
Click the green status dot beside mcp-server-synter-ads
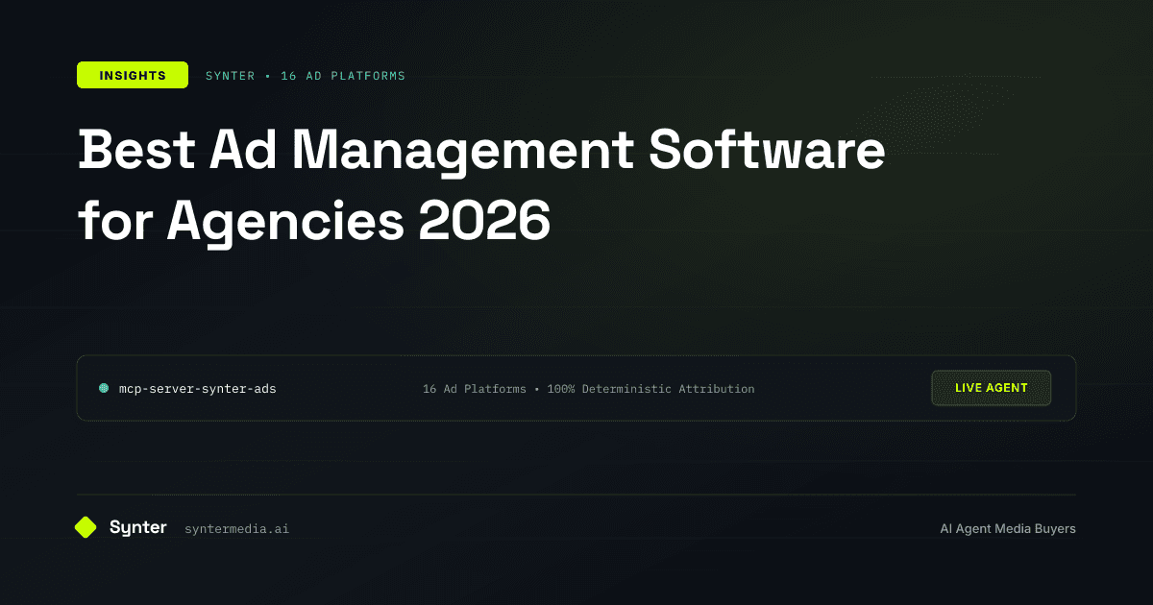tap(104, 388)
